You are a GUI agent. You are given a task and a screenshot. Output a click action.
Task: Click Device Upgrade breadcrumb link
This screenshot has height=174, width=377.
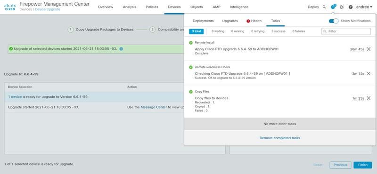48,9
